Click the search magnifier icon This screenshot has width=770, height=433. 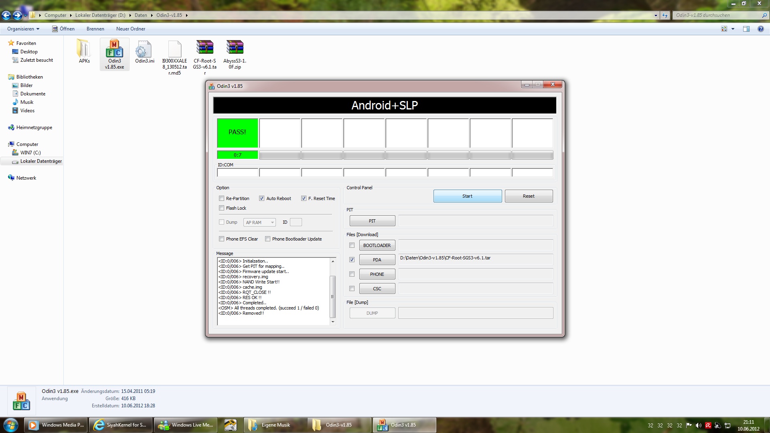[x=764, y=15]
